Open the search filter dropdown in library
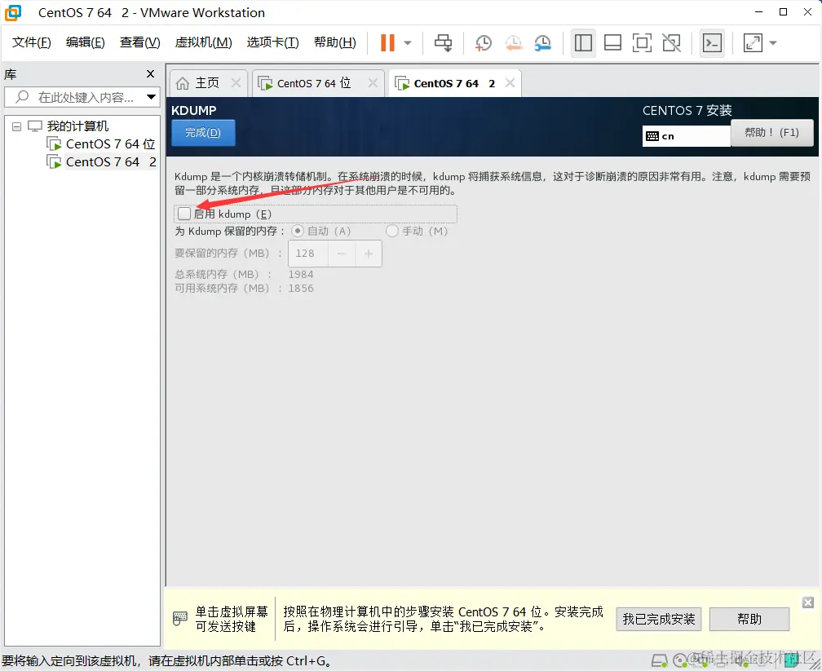The width and height of the screenshot is (822, 671). point(151,96)
